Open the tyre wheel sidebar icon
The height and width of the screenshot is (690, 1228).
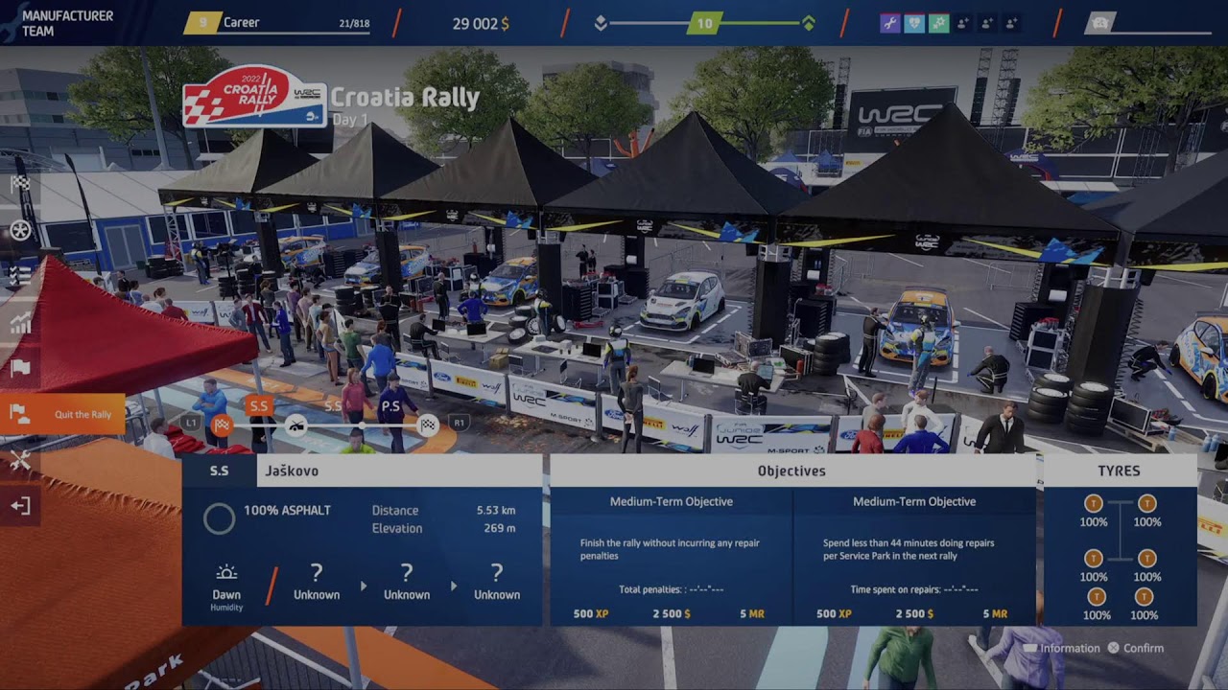coord(20,230)
